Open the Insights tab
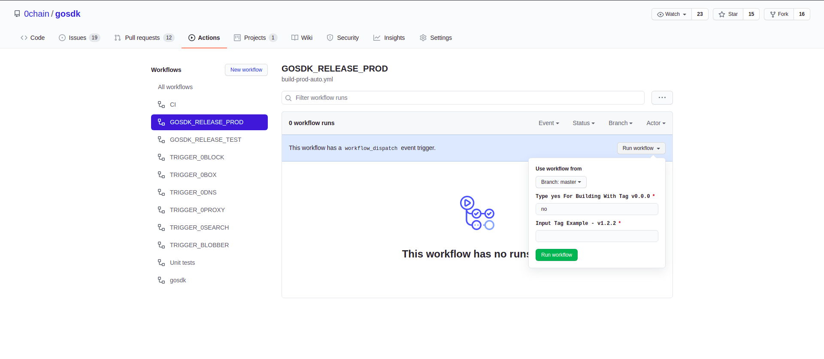Image resolution: width=824 pixels, height=359 pixels. click(x=389, y=38)
